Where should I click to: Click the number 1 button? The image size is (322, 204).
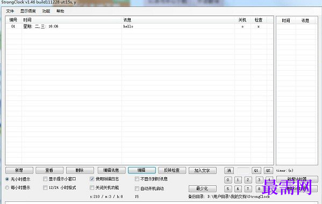(238, 180)
